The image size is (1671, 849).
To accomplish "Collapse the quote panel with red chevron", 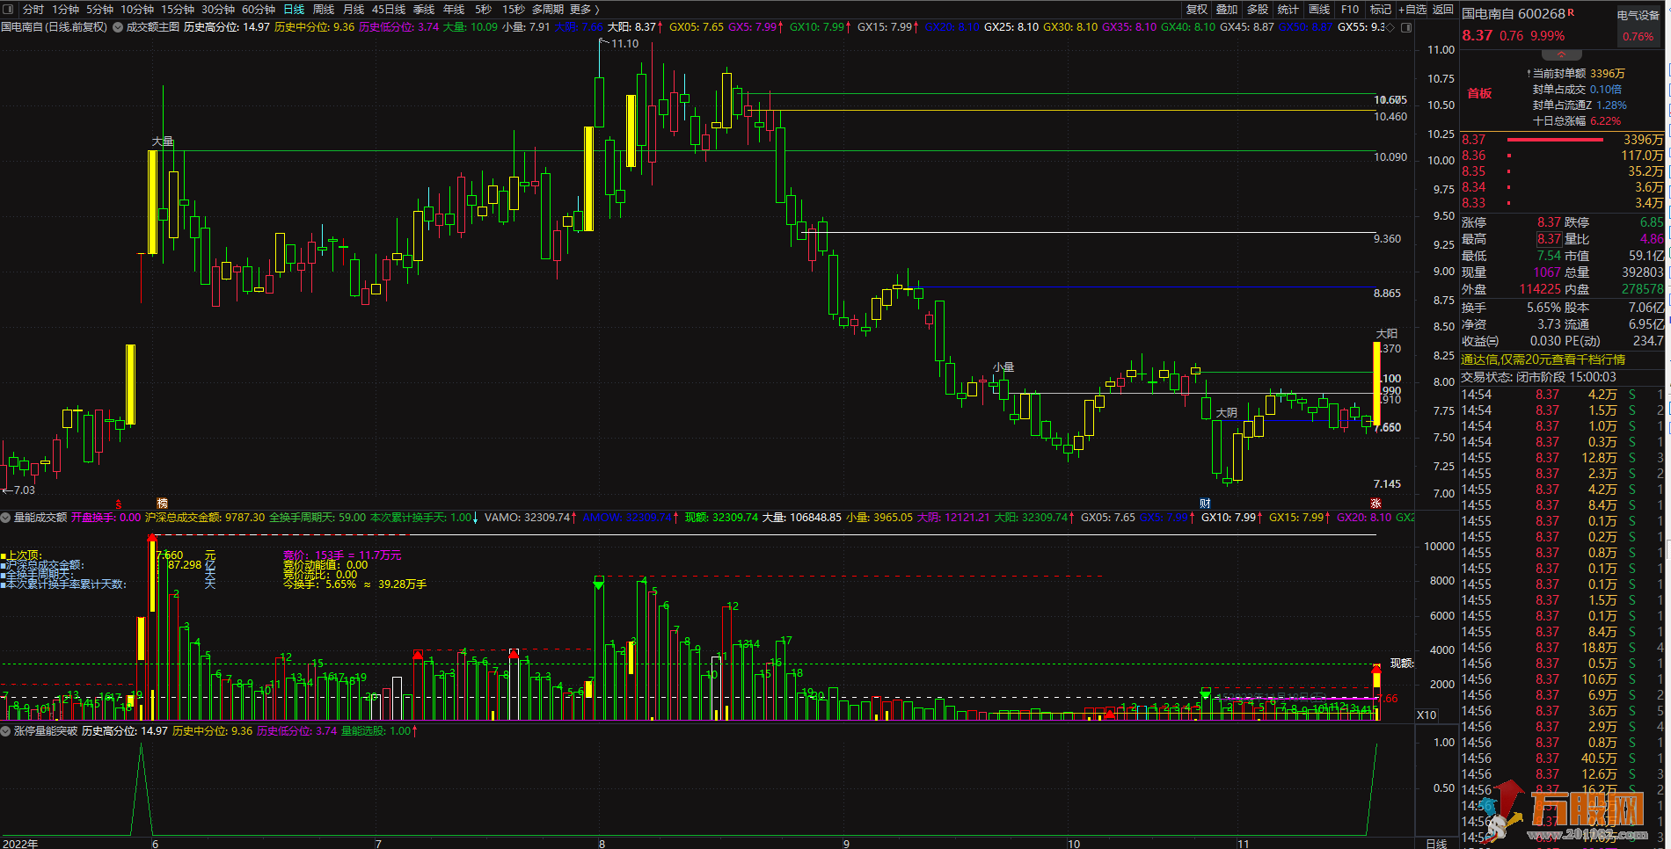I will point(1562,54).
